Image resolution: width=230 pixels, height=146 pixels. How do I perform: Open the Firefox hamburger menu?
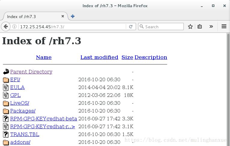tap(224, 26)
